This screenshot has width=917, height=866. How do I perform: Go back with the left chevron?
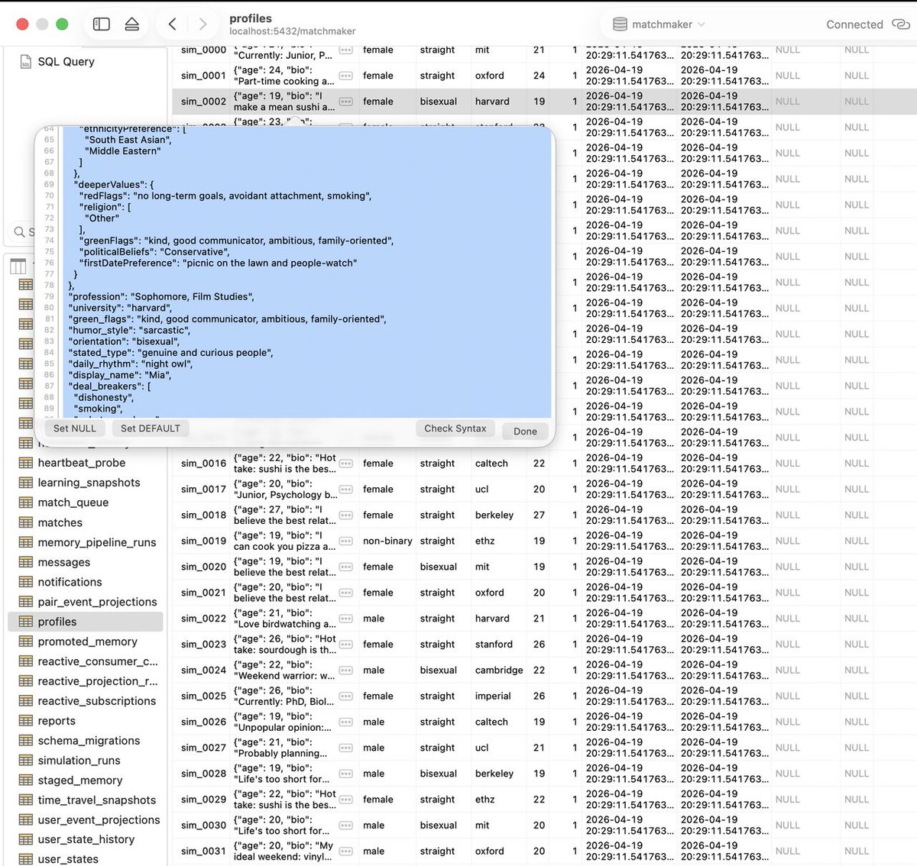(173, 24)
